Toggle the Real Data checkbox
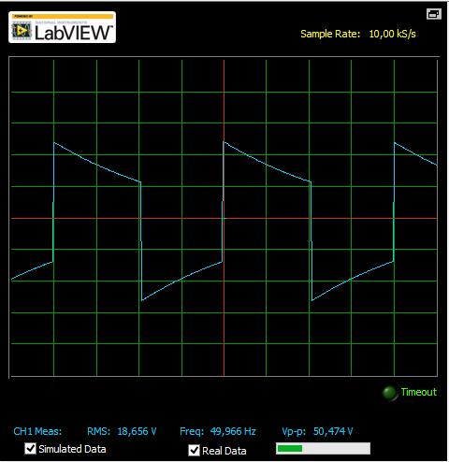 (x=194, y=450)
